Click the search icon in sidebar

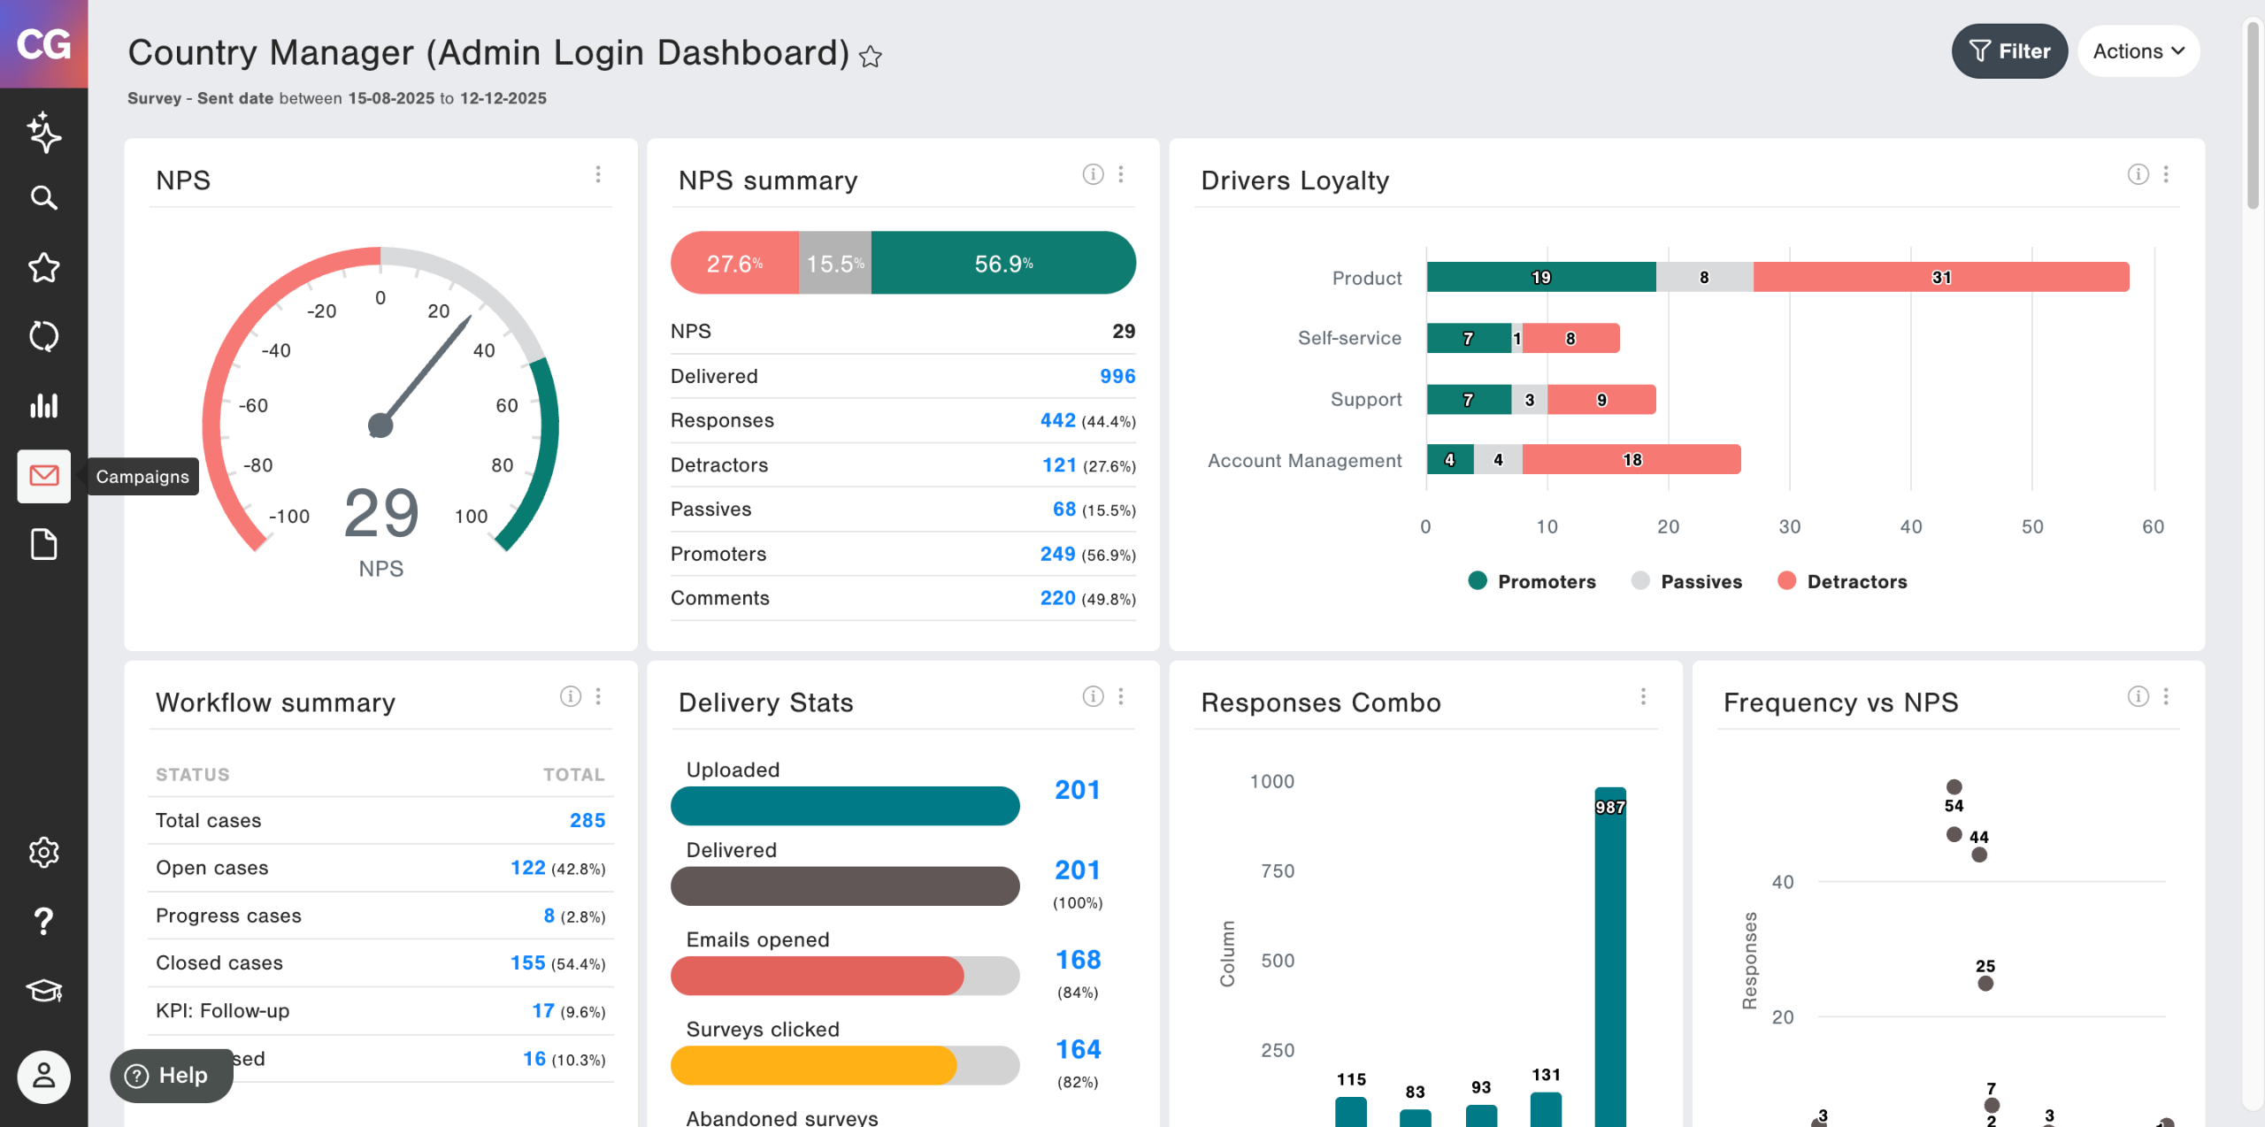click(x=43, y=197)
